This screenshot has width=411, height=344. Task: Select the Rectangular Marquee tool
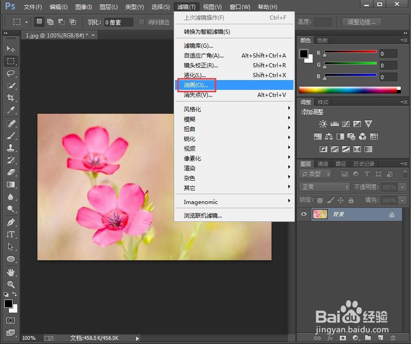point(10,61)
